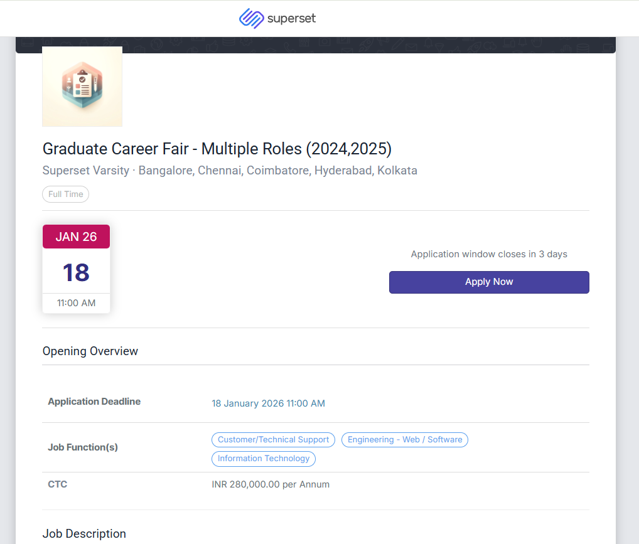Click the Apply Now button

pyautogui.click(x=489, y=282)
